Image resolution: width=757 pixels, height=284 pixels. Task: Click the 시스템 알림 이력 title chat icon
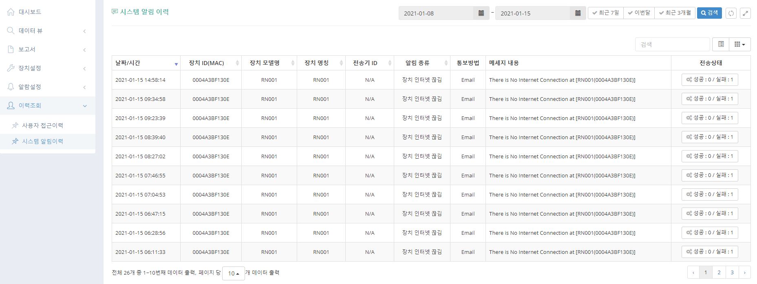[115, 12]
